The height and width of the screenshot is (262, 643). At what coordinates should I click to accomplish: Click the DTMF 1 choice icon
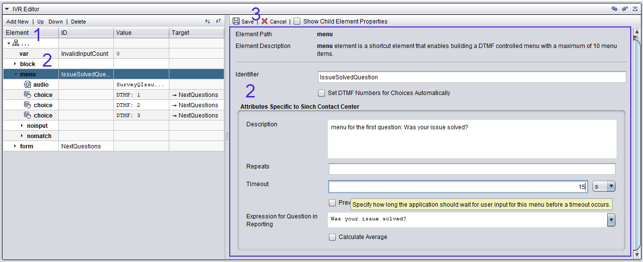[x=27, y=95]
